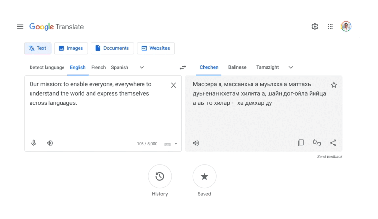Viewport: 378px width, 219px height.
Task: Swap source and target languages
Action: click(x=183, y=68)
